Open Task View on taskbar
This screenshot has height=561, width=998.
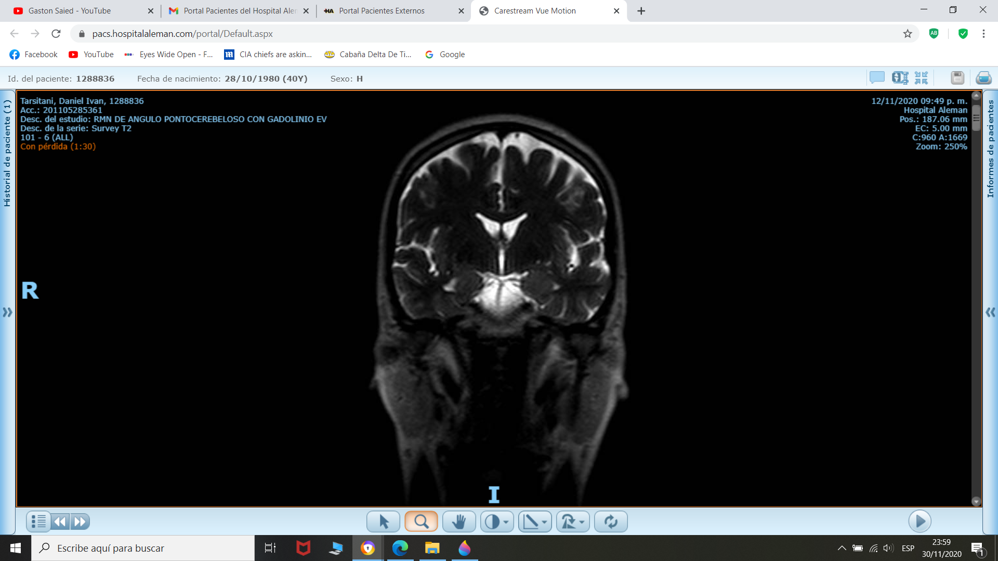point(270,548)
